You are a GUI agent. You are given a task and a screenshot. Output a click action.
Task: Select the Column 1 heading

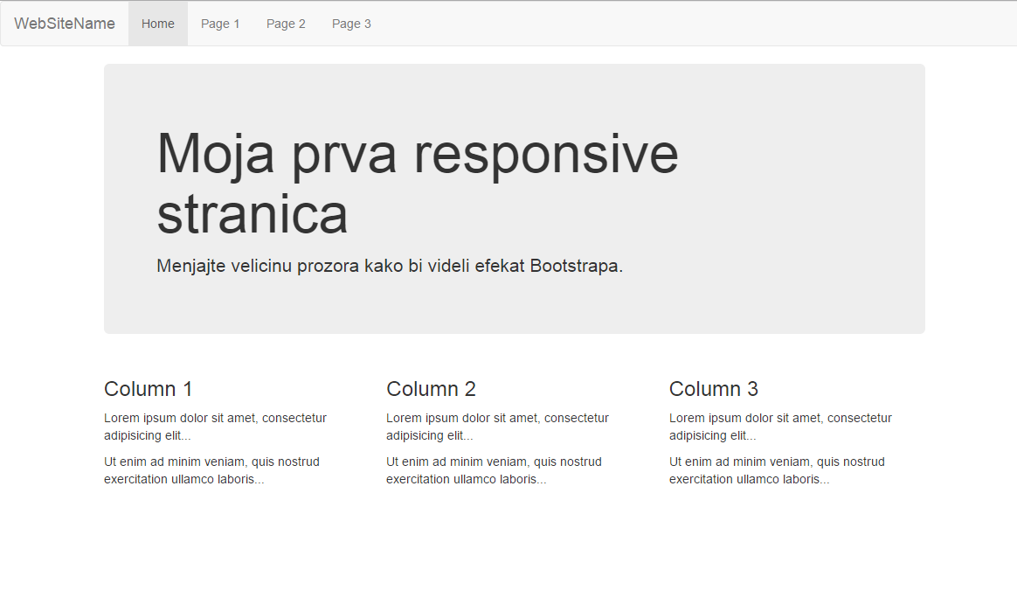click(x=149, y=389)
